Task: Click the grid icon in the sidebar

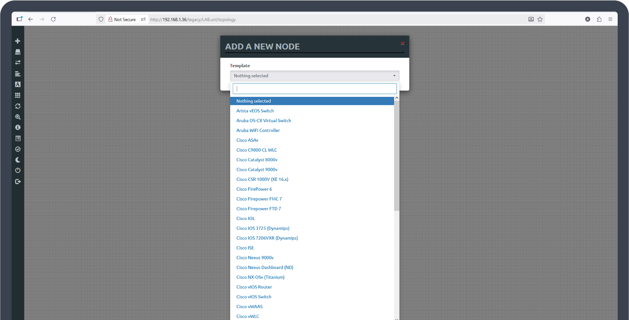Action: (18, 95)
